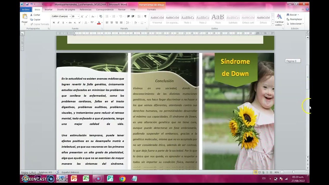The image size is (329, 185).
Task: Click the decrease indent icon
Action: tap(128, 16)
